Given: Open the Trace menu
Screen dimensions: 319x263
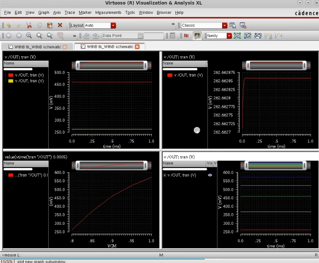Looking at the screenshot, I should coord(70,12).
